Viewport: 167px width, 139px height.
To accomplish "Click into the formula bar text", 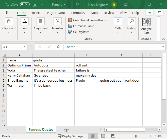I will (x=113, y=47).
